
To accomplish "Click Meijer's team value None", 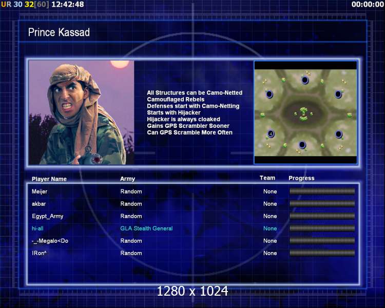I will tap(270, 191).
